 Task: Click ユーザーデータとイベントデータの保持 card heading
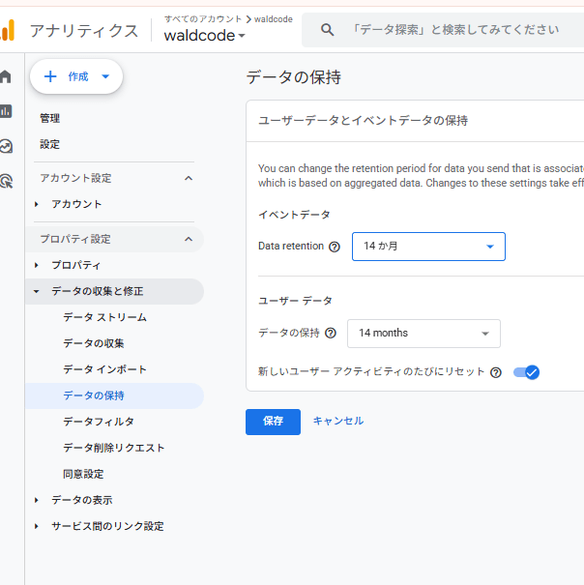[x=364, y=121]
